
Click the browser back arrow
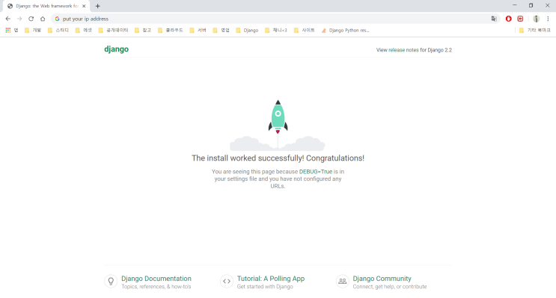[x=7, y=19]
